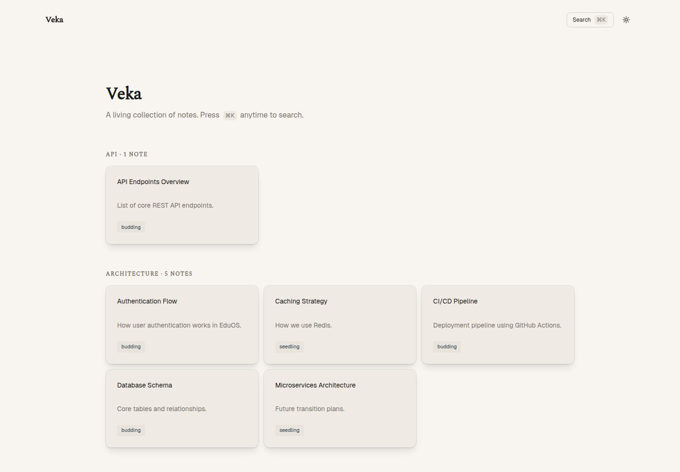Open the Search ⌘K button

pyautogui.click(x=590, y=20)
